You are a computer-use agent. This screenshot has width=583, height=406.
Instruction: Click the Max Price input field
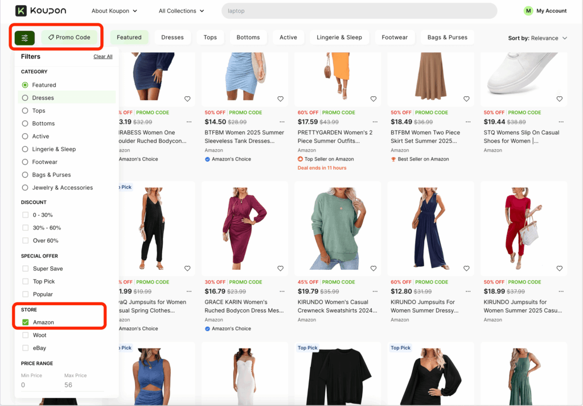coord(84,385)
